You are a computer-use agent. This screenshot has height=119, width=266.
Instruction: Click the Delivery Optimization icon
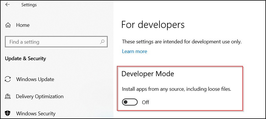[x=8, y=96]
